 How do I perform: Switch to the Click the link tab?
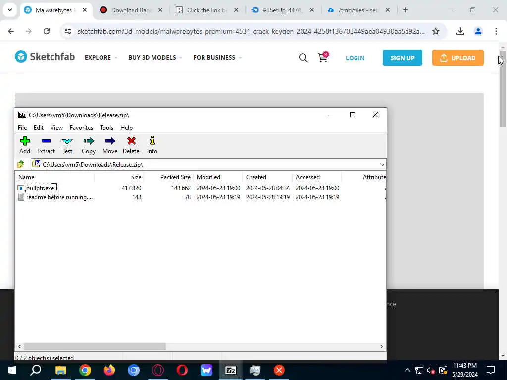click(206, 10)
